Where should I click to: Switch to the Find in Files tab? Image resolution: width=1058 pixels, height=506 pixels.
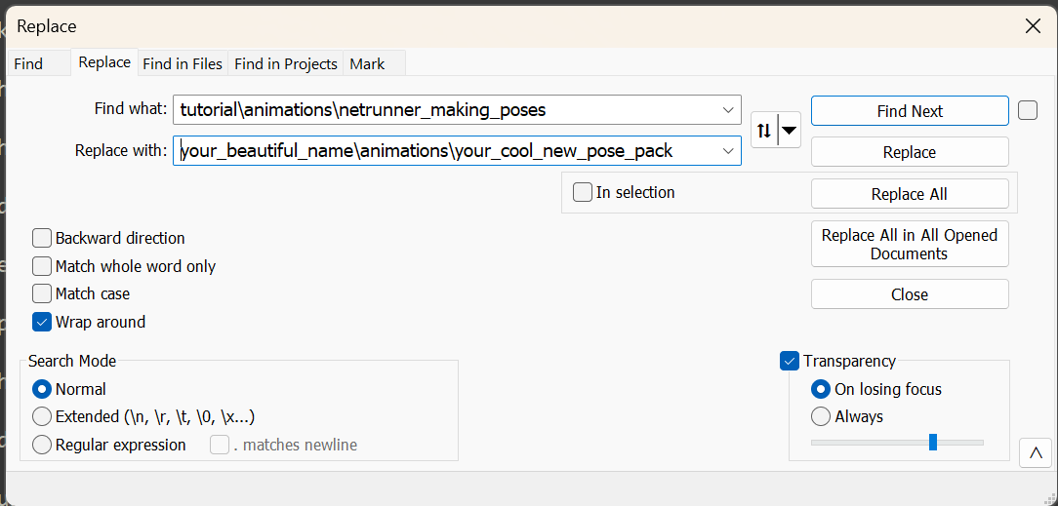tap(183, 63)
